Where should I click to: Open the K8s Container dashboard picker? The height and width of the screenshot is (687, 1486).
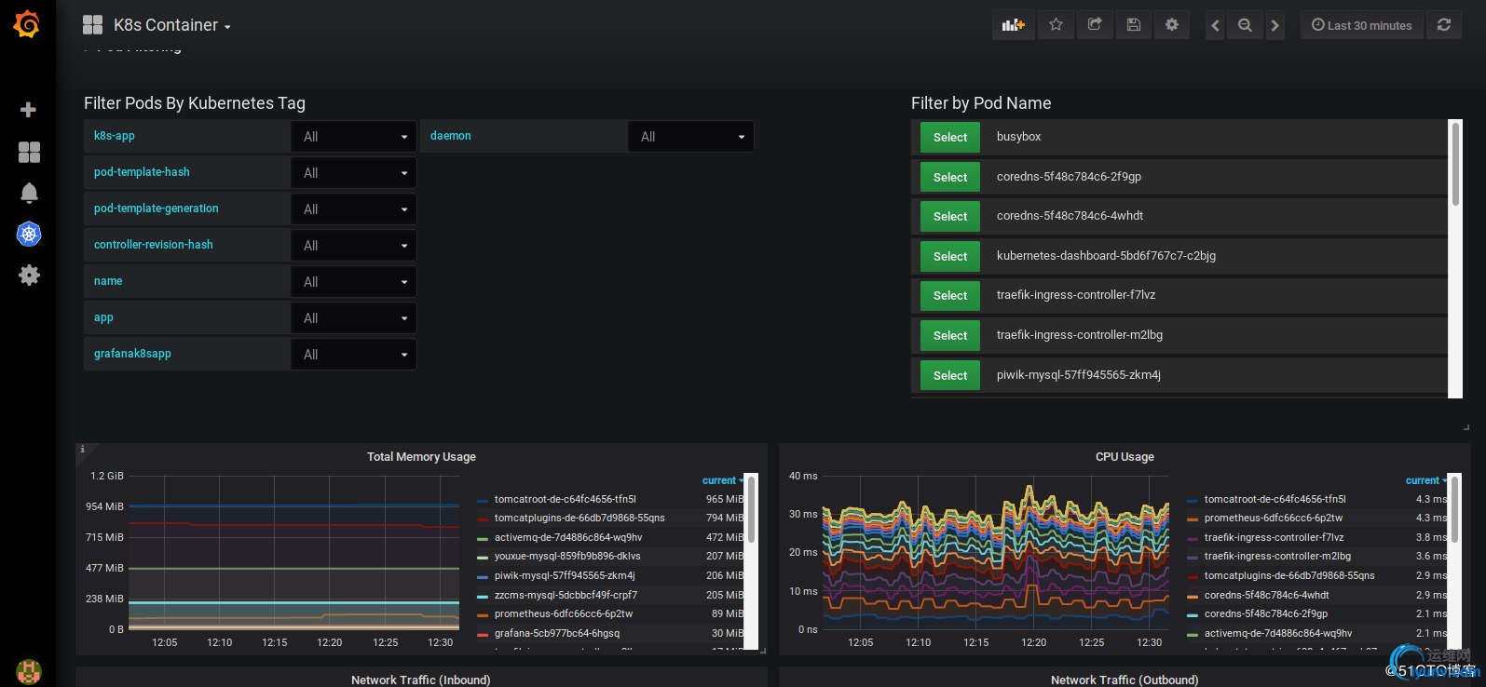click(157, 25)
